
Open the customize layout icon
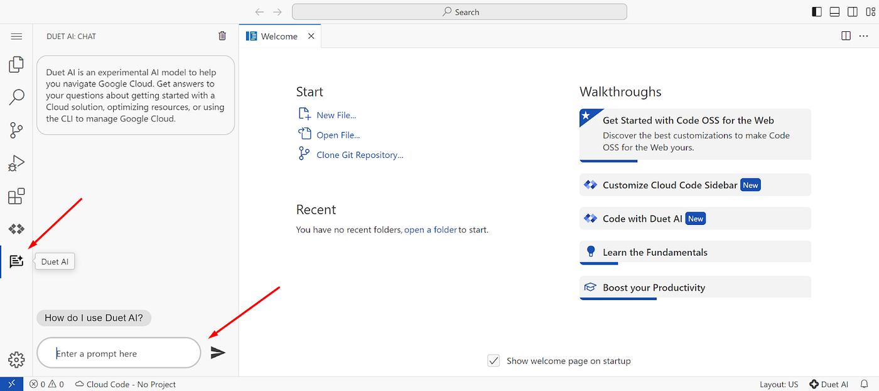(870, 12)
